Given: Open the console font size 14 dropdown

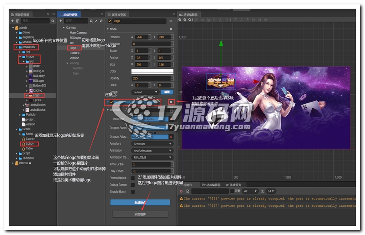Looking at the screenshot, I should [x=271, y=191].
